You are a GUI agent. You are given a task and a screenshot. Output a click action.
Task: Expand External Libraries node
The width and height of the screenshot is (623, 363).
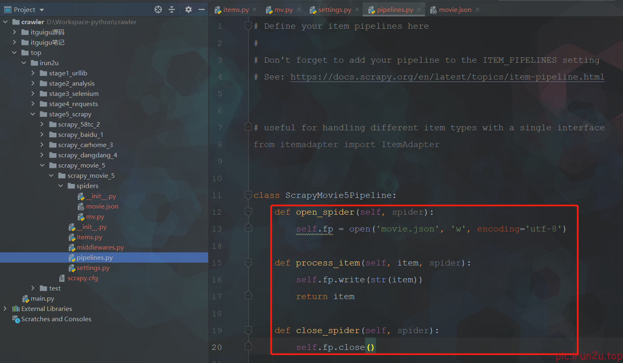[x=5, y=309]
